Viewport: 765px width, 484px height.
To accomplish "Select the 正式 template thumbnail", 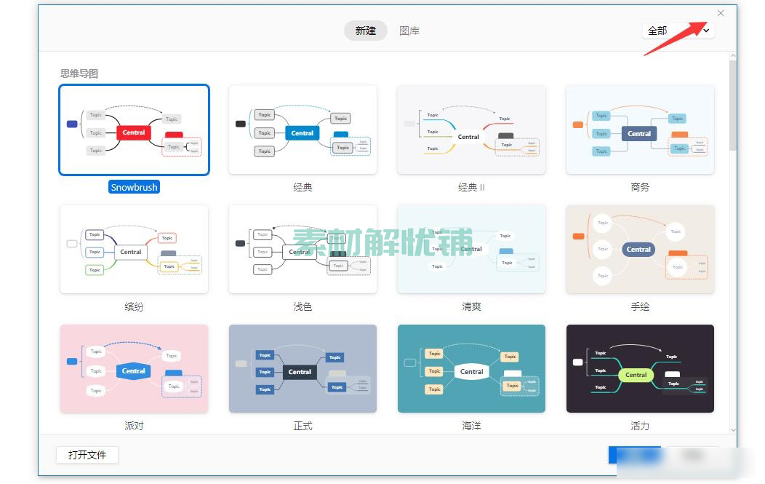I will click(x=303, y=369).
